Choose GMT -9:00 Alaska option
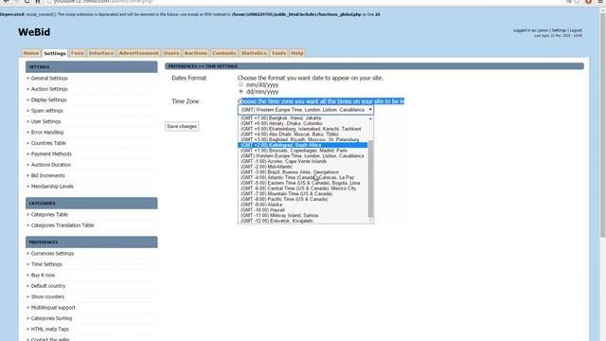The image size is (606, 341). click(303, 205)
